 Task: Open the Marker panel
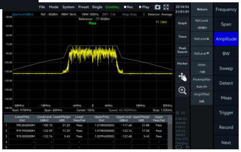[182, 63]
